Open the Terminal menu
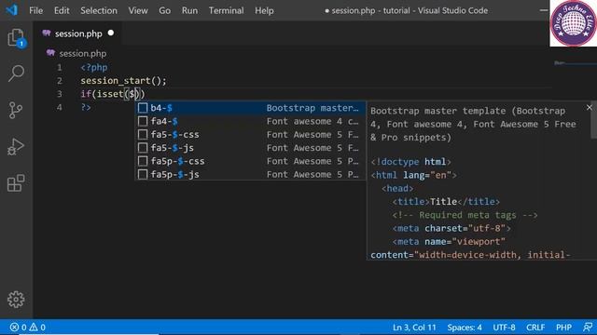The height and width of the screenshot is (335, 597). pos(226,10)
